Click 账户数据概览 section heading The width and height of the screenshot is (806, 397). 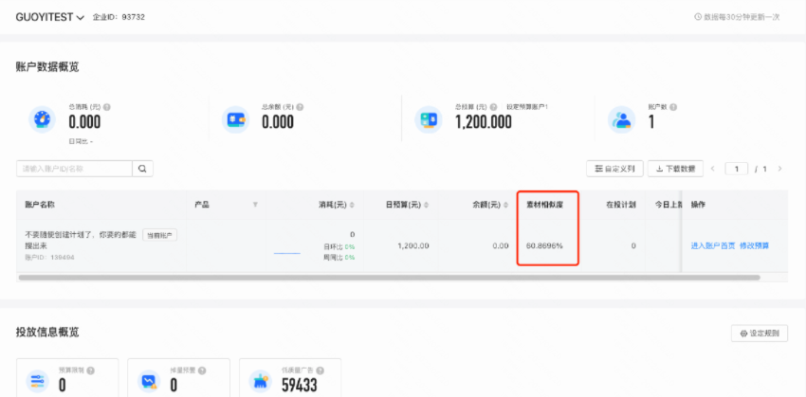(x=47, y=66)
